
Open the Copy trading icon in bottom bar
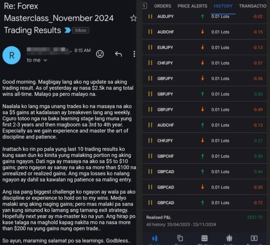pos(180,238)
